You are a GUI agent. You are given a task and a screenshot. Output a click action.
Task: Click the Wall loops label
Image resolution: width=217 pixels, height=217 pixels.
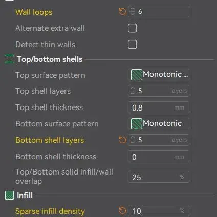(34, 12)
